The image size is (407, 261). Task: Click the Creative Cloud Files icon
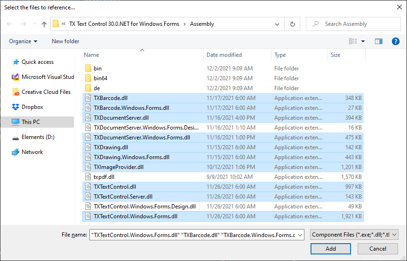coord(16,92)
